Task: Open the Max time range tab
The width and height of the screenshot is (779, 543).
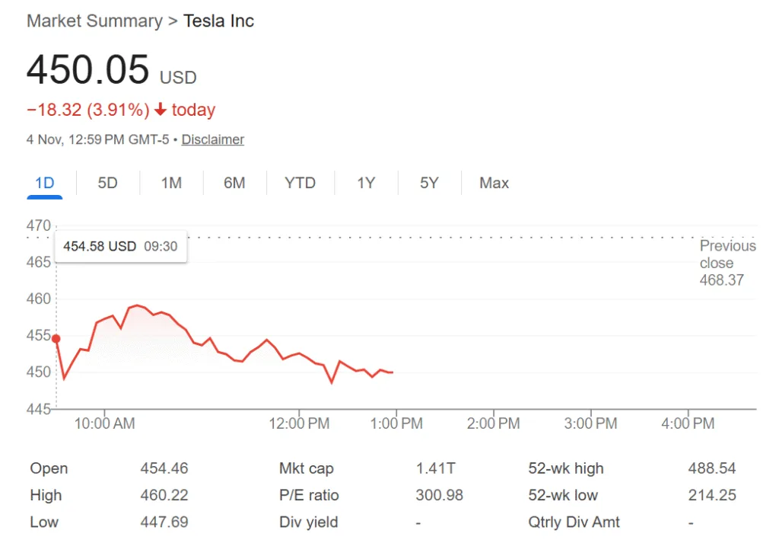Action: [494, 183]
